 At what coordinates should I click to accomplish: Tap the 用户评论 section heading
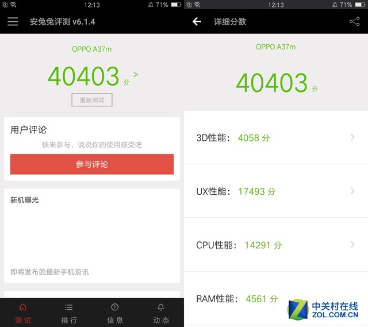tap(29, 130)
